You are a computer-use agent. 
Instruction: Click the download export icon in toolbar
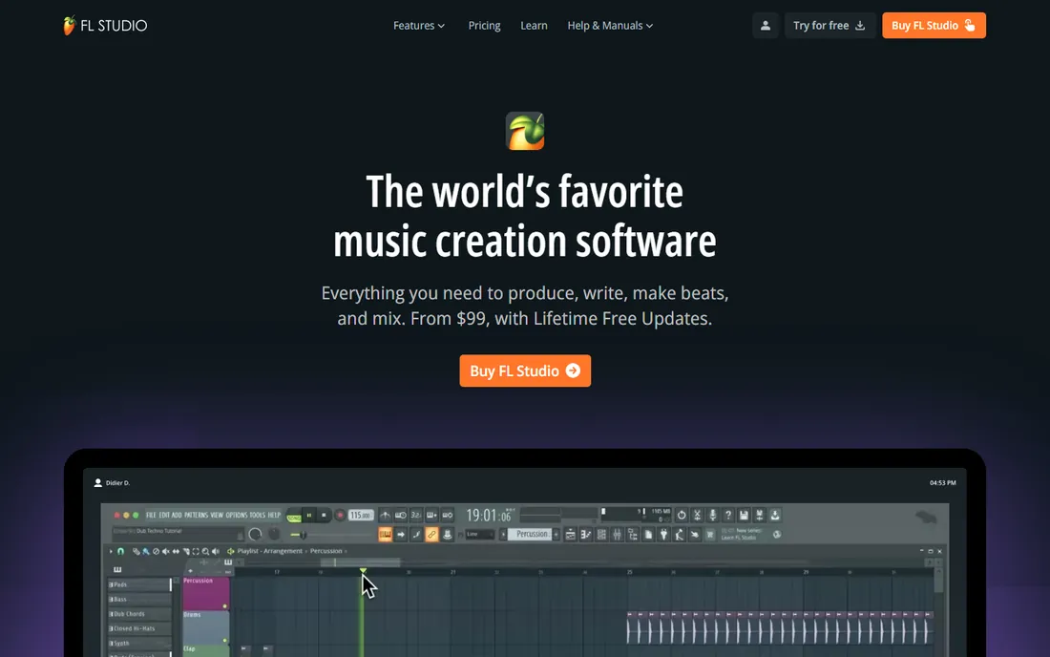[775, 515]
